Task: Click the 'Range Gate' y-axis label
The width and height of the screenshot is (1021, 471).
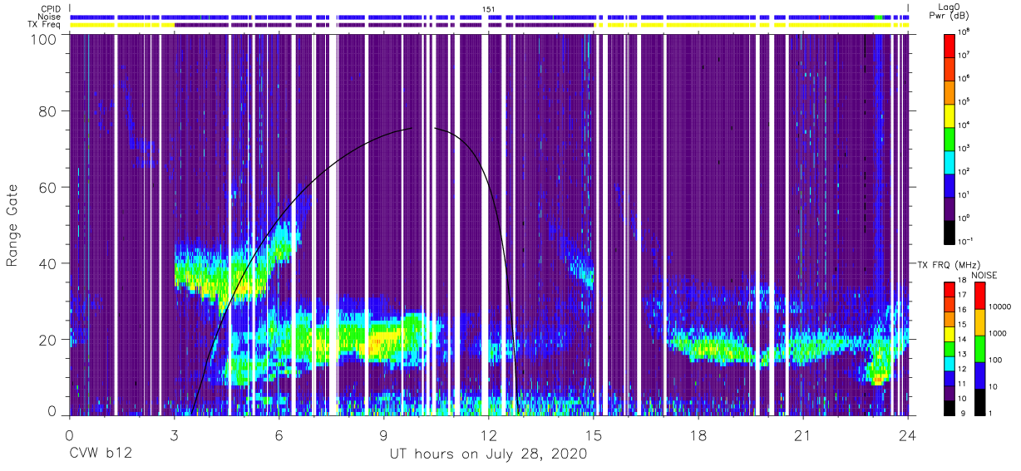Action: click(12, 226)
